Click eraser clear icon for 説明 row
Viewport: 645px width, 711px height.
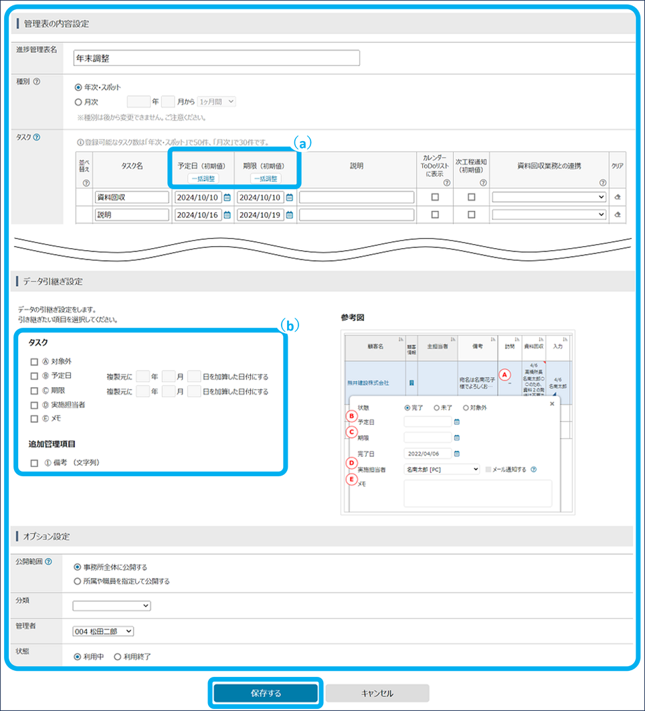tap(618, 215)
